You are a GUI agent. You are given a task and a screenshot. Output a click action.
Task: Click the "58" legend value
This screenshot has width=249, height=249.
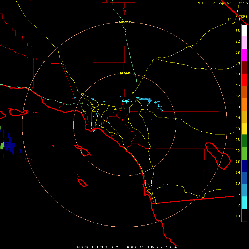(238, 52)
